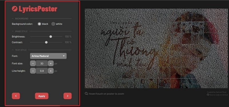
Task: Click the Contrast value 100 %
Action: [68, 42]
